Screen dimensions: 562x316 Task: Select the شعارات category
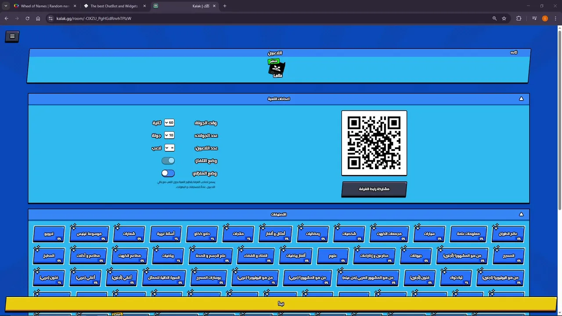[129, 234]
